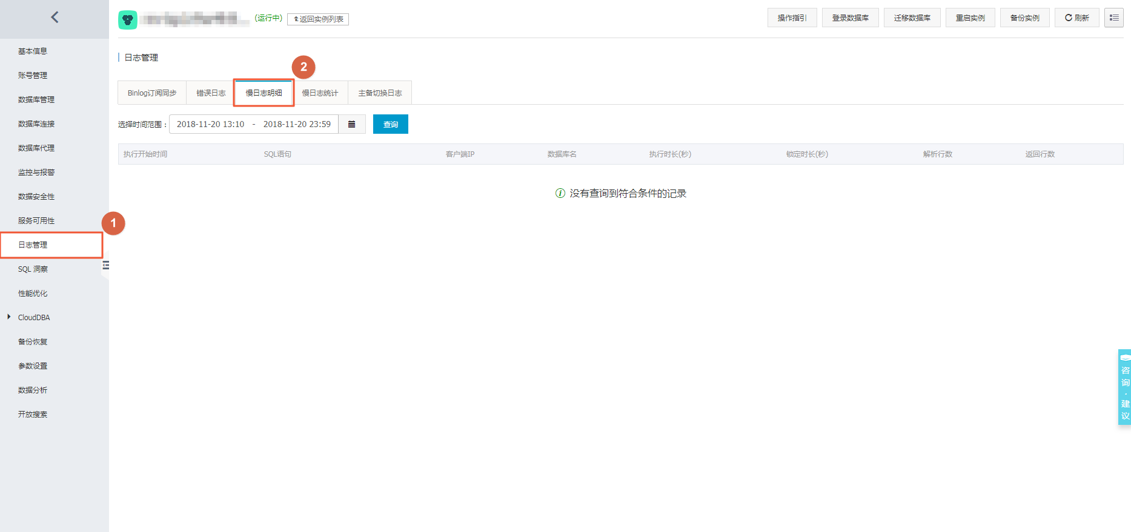Click the green database instance logo icon
This screenshot has height=532, width=1131.
click(128, 20)
